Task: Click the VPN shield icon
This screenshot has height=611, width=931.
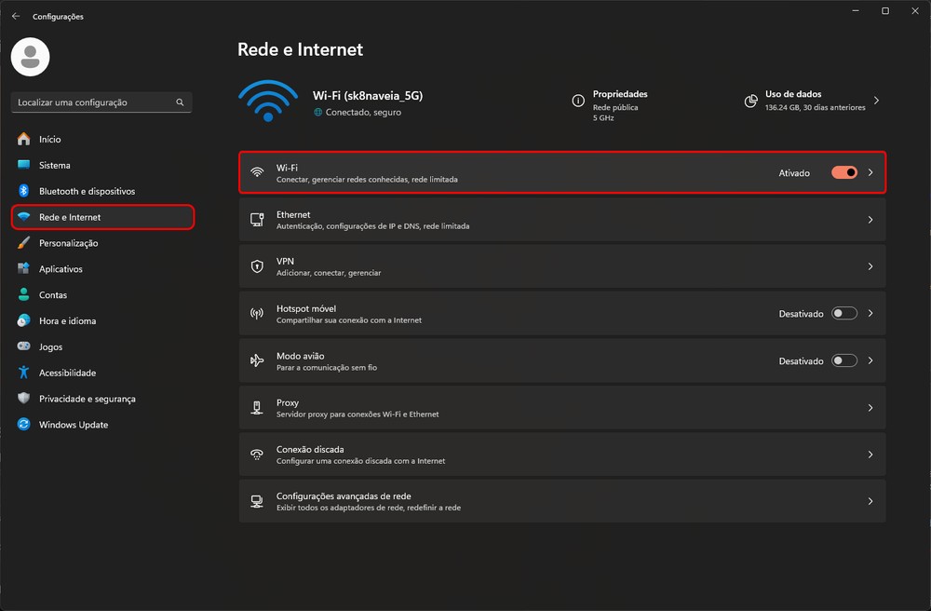Action: click(257, 266)
